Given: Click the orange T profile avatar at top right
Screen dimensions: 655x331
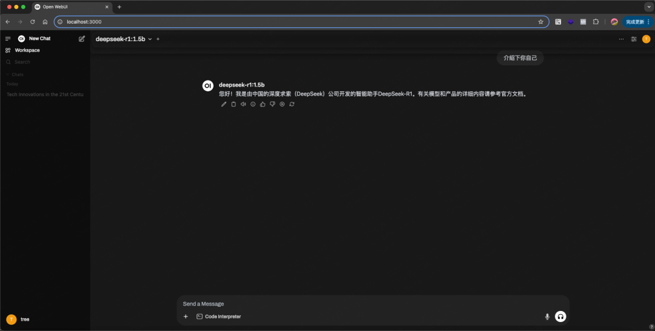Looking at the screenshot, I should tap(647, 39).
